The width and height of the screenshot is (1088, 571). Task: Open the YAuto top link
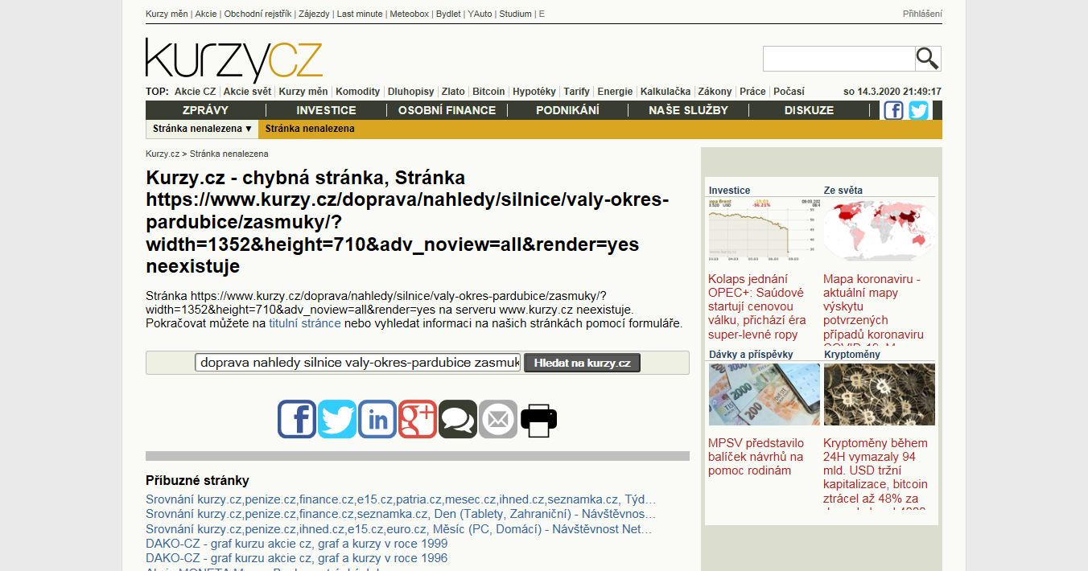click(480, 14)
